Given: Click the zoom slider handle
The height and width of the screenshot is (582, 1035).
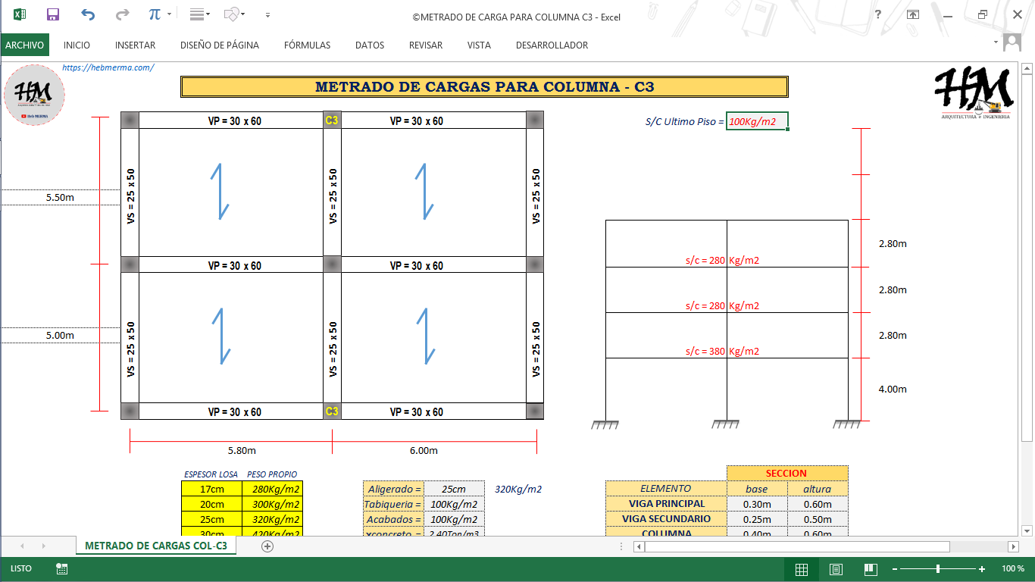Looking at the screenshot, I should tap(938, 569).
